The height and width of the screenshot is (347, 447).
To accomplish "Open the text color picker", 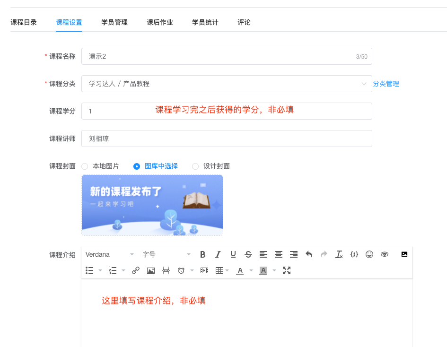I will tap(240, 270).
